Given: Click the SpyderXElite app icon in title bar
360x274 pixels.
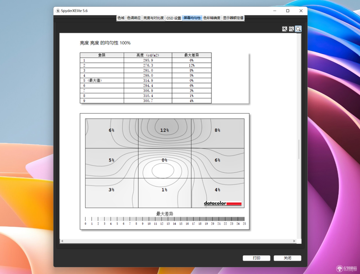Looking at the screenshot, I should tap(58, 11).
